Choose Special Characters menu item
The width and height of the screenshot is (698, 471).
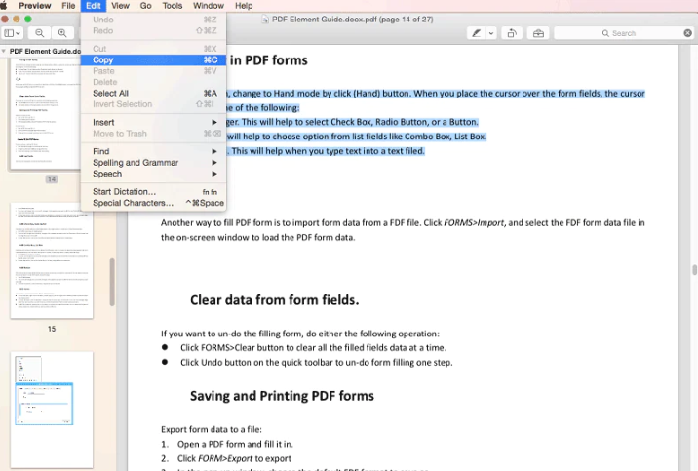pos(154,203)
